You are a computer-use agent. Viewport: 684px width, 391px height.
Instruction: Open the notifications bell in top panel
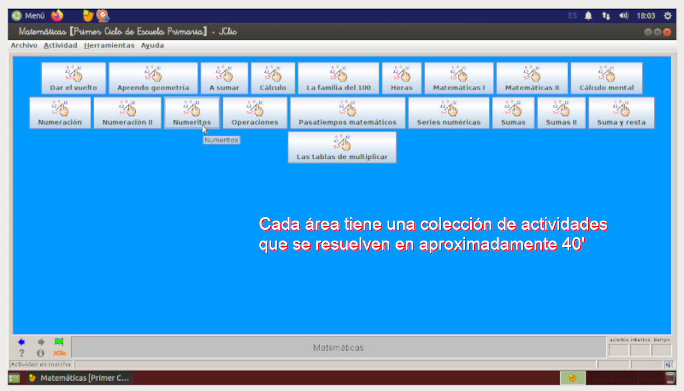pyautogui.click(x=588, y=16)
